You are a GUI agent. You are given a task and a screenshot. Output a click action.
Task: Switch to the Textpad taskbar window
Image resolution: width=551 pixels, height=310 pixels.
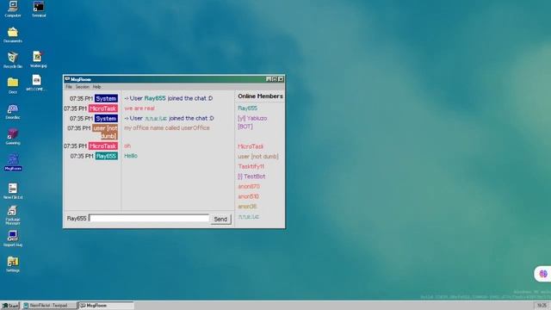(x=49, y=306)
